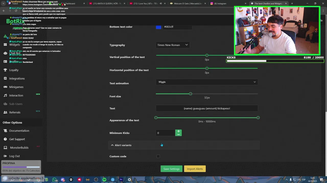Click the Referrals menu link
327x183 pixels.
tap(15, 112)
